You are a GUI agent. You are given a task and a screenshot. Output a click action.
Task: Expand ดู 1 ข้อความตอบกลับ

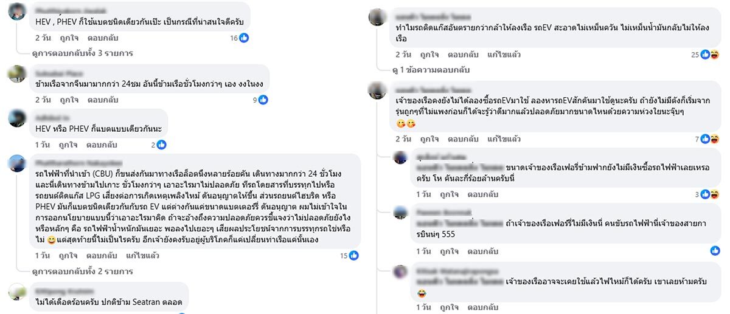click(436, 70)
